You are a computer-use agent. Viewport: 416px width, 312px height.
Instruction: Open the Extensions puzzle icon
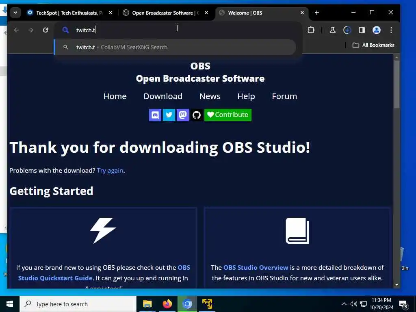tap(311, 30)
